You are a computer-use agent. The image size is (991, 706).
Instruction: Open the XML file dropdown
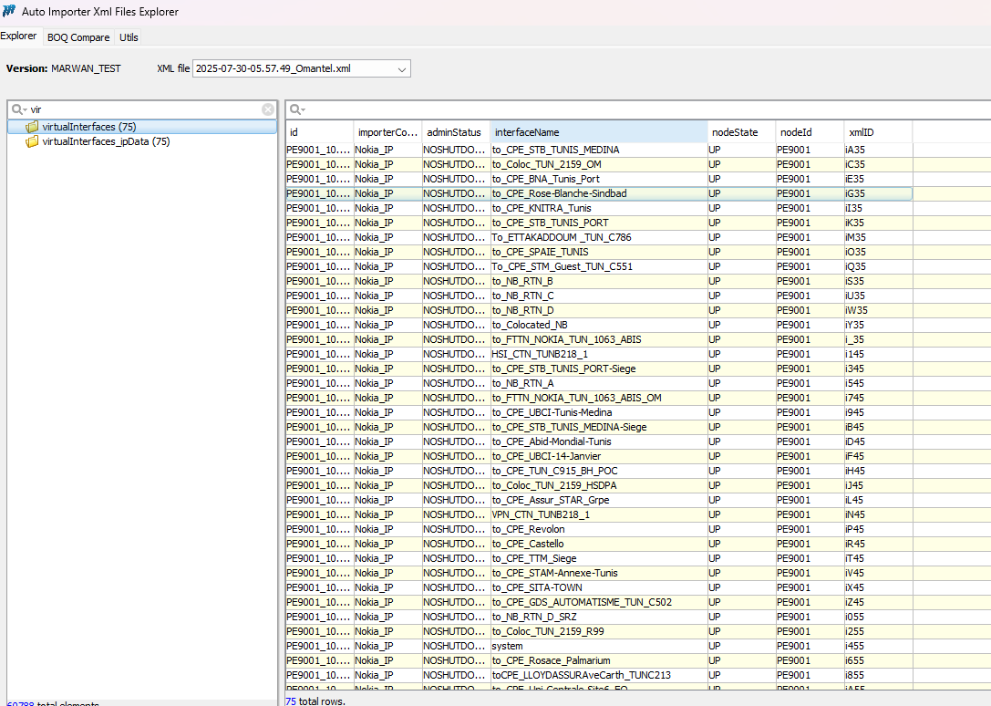[402, 68]
